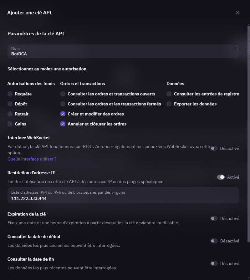Enable the Expiration de la clé toggle
This screenshot has height=280, width=250.
[x=214, y=218]
